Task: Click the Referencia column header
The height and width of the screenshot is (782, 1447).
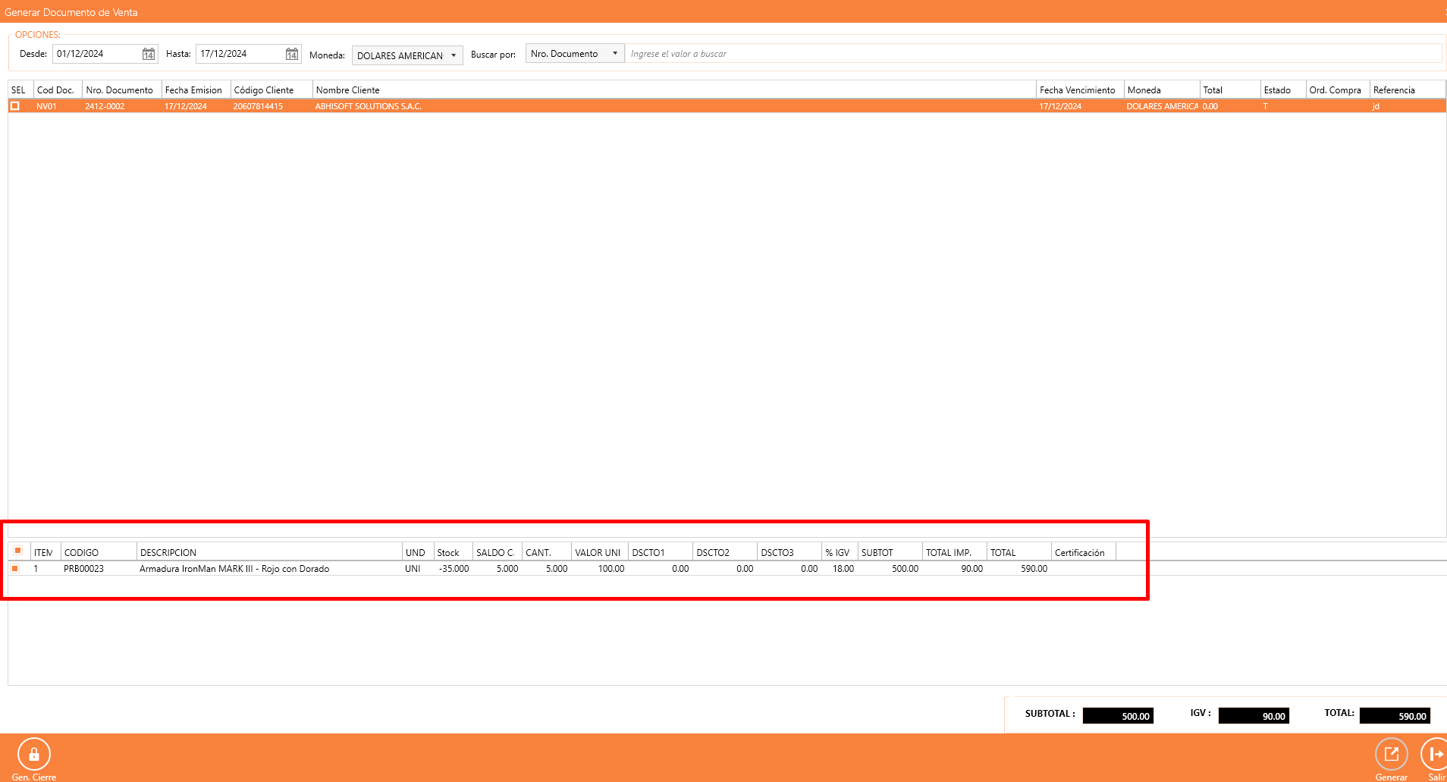Action: pyautogui.click(x=1408, y=90)
